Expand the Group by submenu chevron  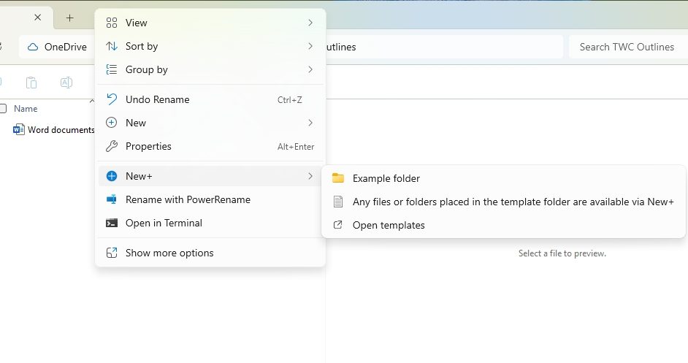pyautogui.click(x=310, y=69)
